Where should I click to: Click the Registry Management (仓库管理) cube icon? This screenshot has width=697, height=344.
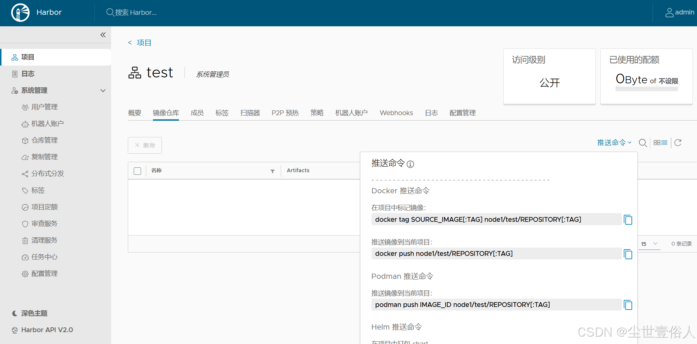coord(25,141)
